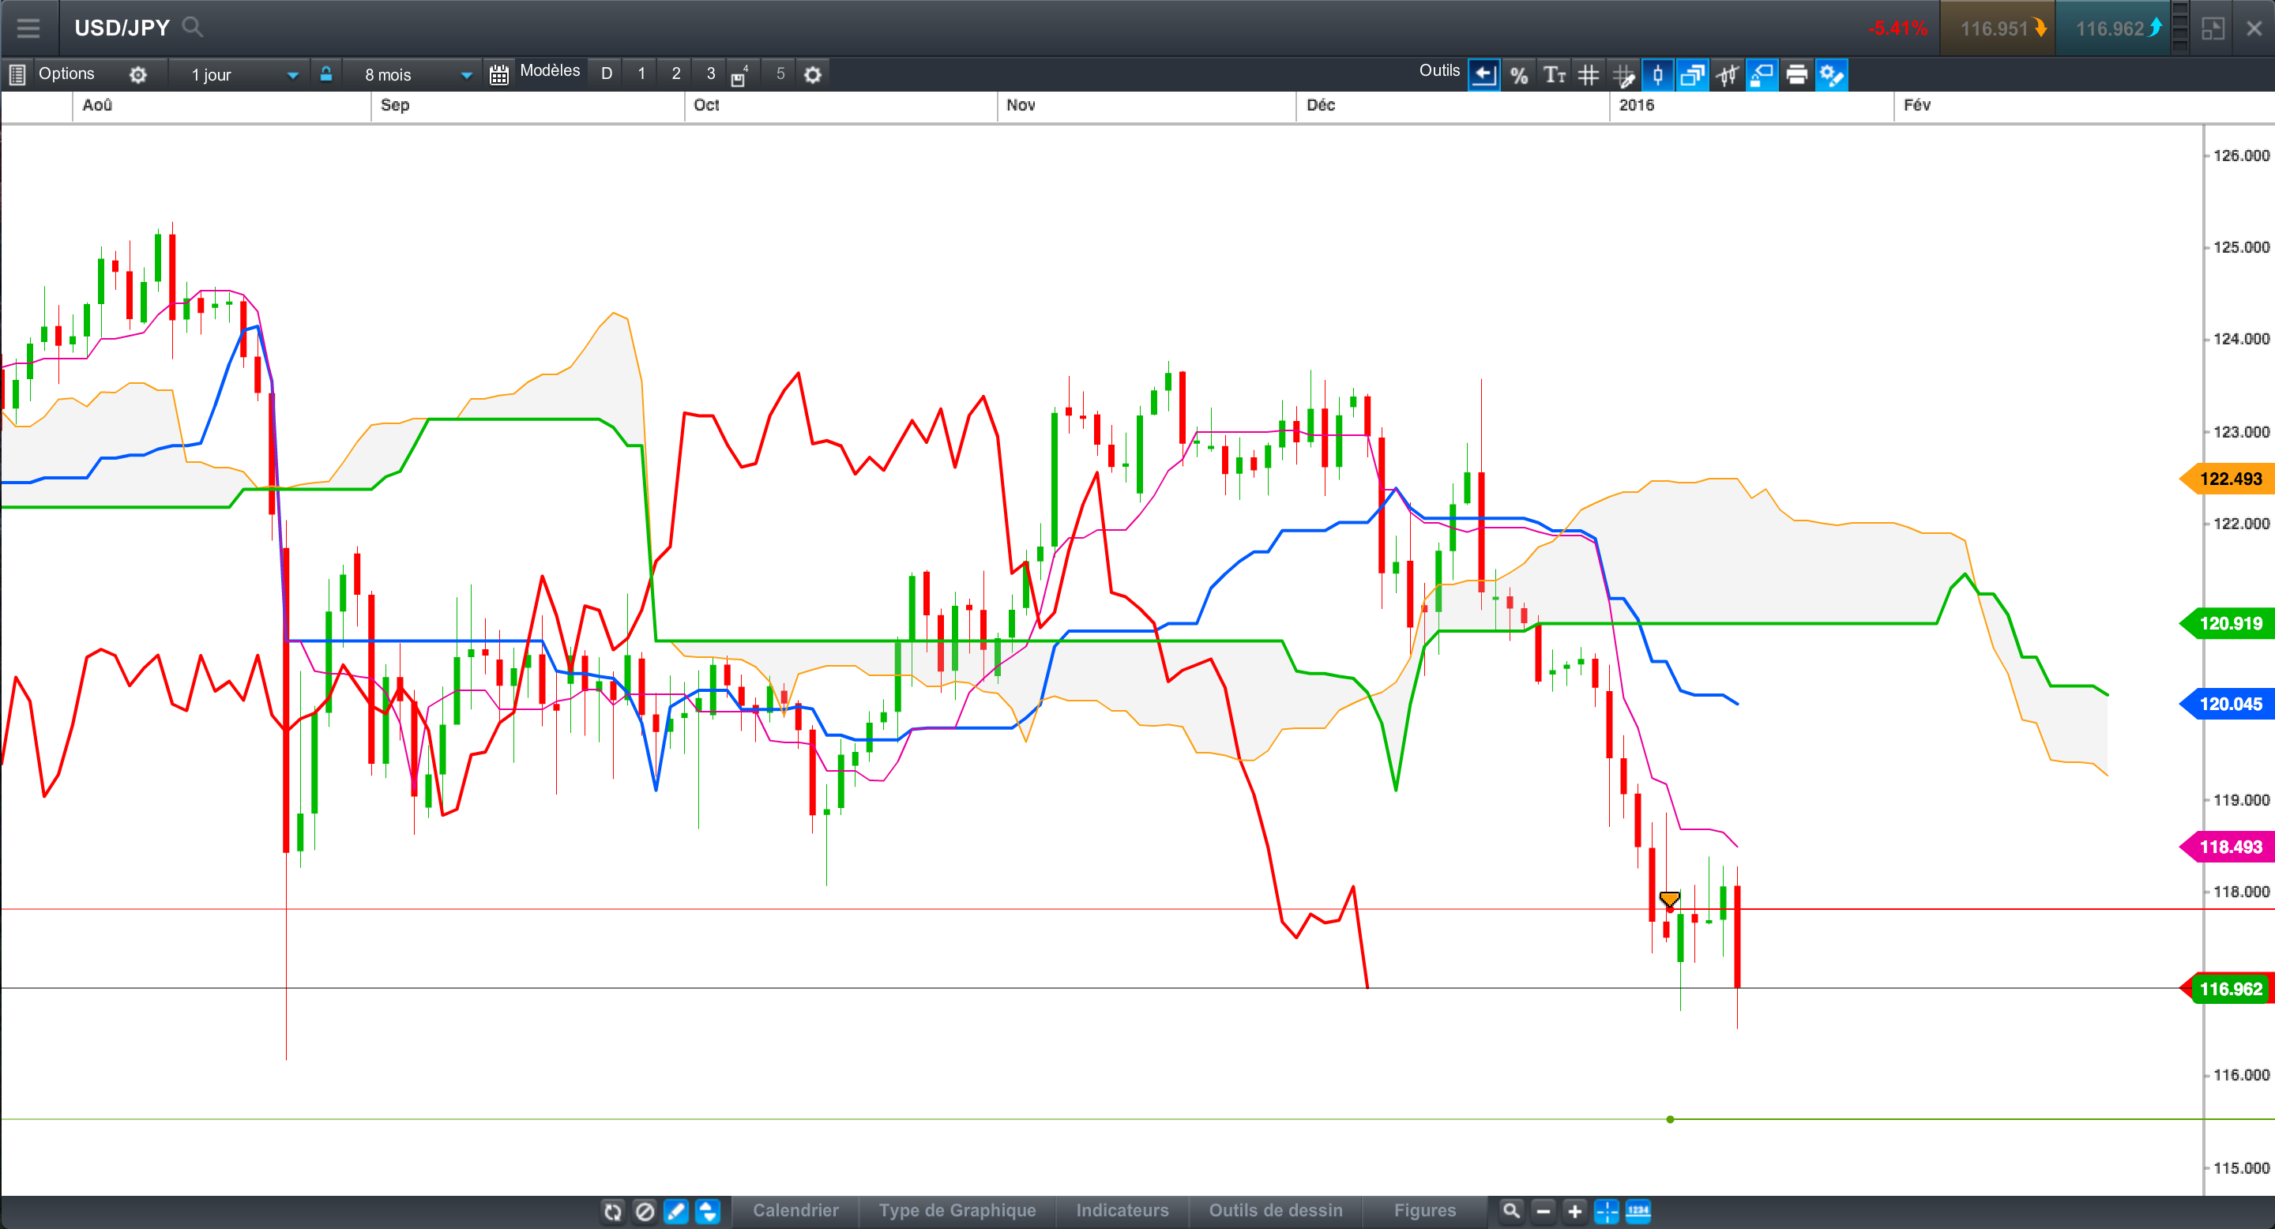This screenshot has height=1229, width=2275.
Task: Toggle the grid lines display button
Action: pos(1588,76)
